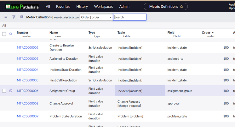Sort by the Type column header
The width and height of the screenshot is (235, 127).
click(92, 33)
